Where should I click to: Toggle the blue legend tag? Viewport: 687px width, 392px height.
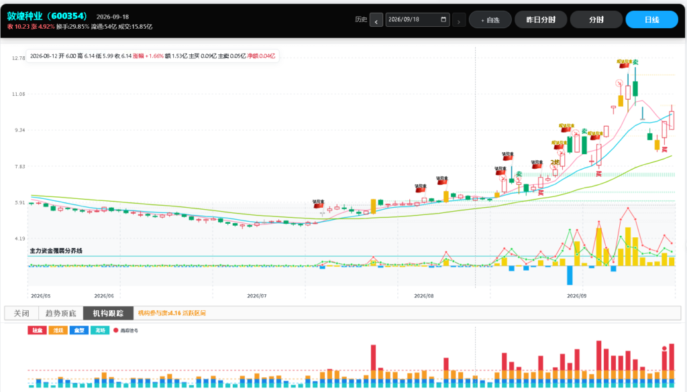tap(79, 330)
